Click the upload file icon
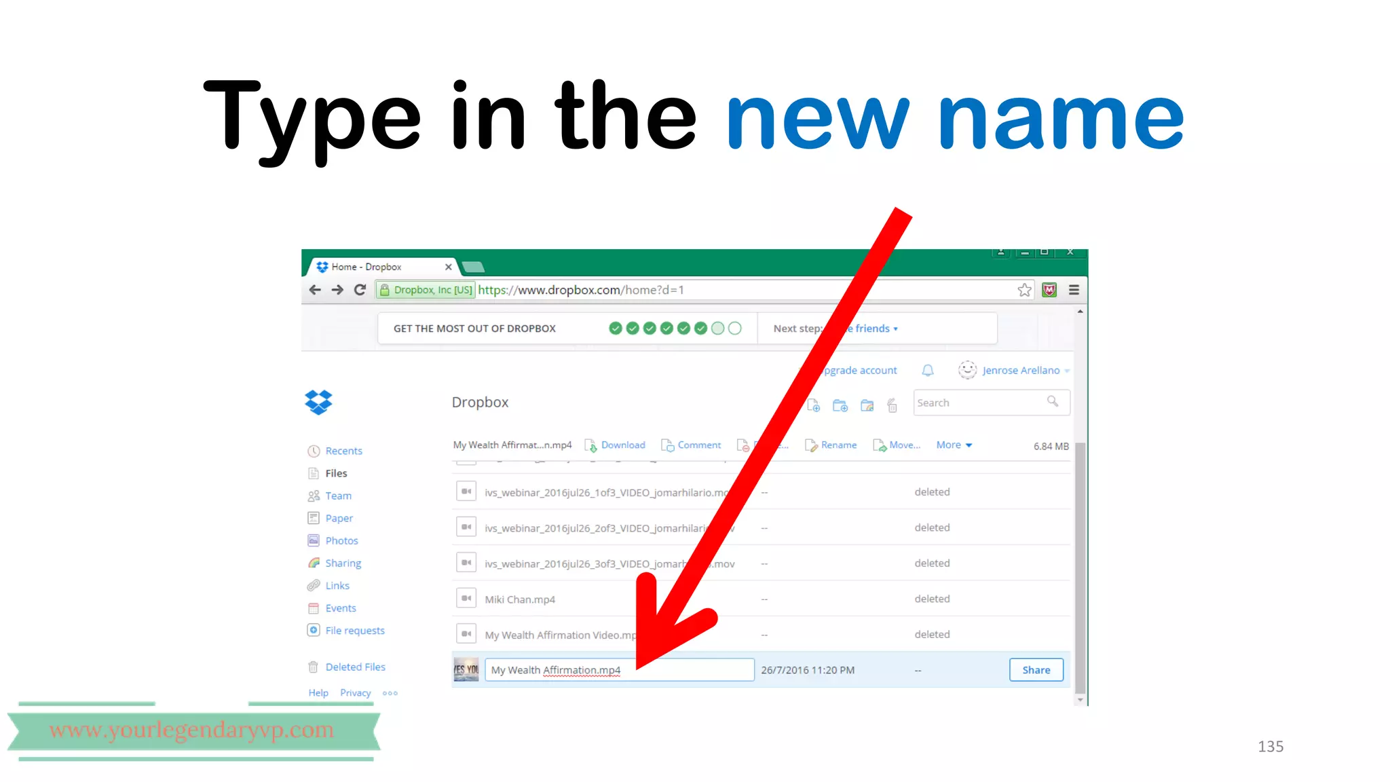Screen dimensions: 1390x782 click(813, 405)
